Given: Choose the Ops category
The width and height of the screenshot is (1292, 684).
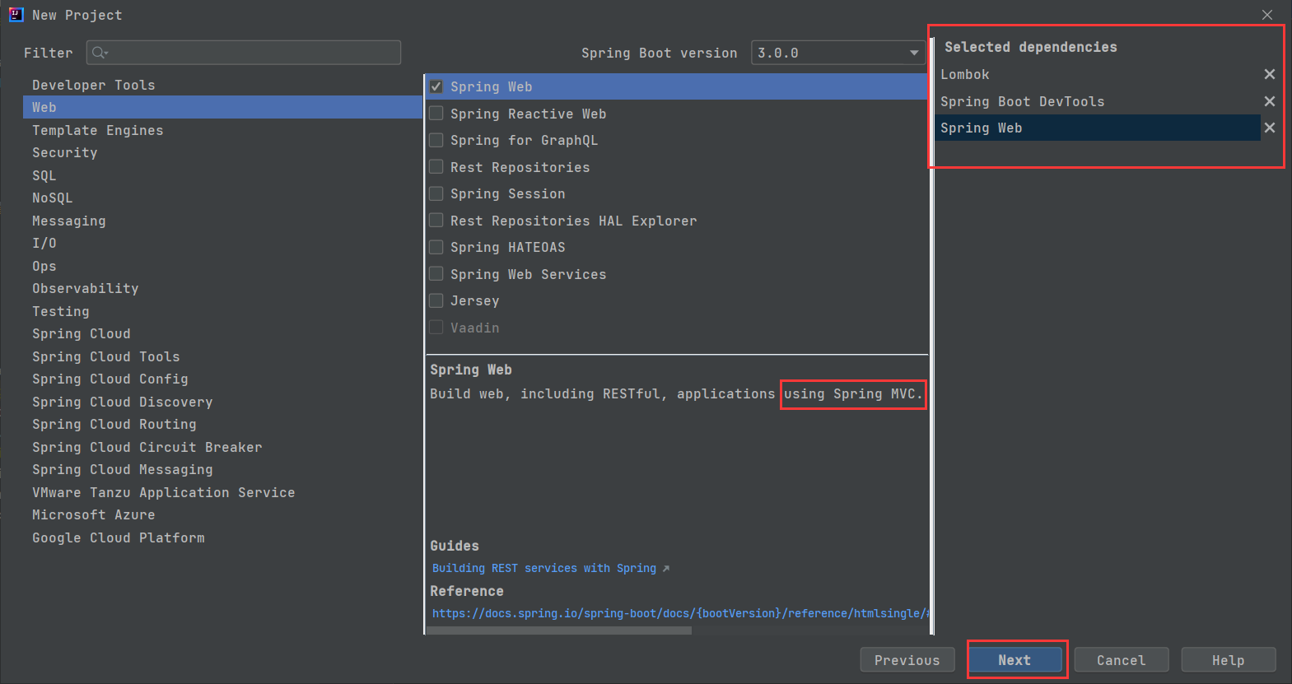Looking at the screenshot, I should click(x=222, y=266).
